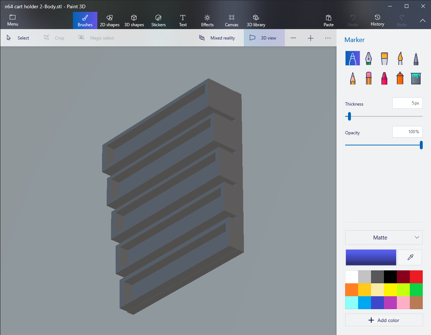Screen dimensions: 431x335
Task: Pick the red color swatch
Action: click(x=416, y=277)
